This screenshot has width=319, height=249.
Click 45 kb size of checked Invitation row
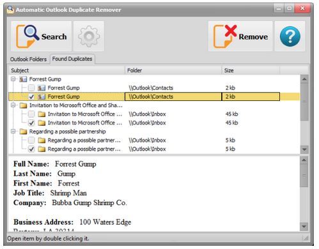pyautogui.click(x=231, y=123)
